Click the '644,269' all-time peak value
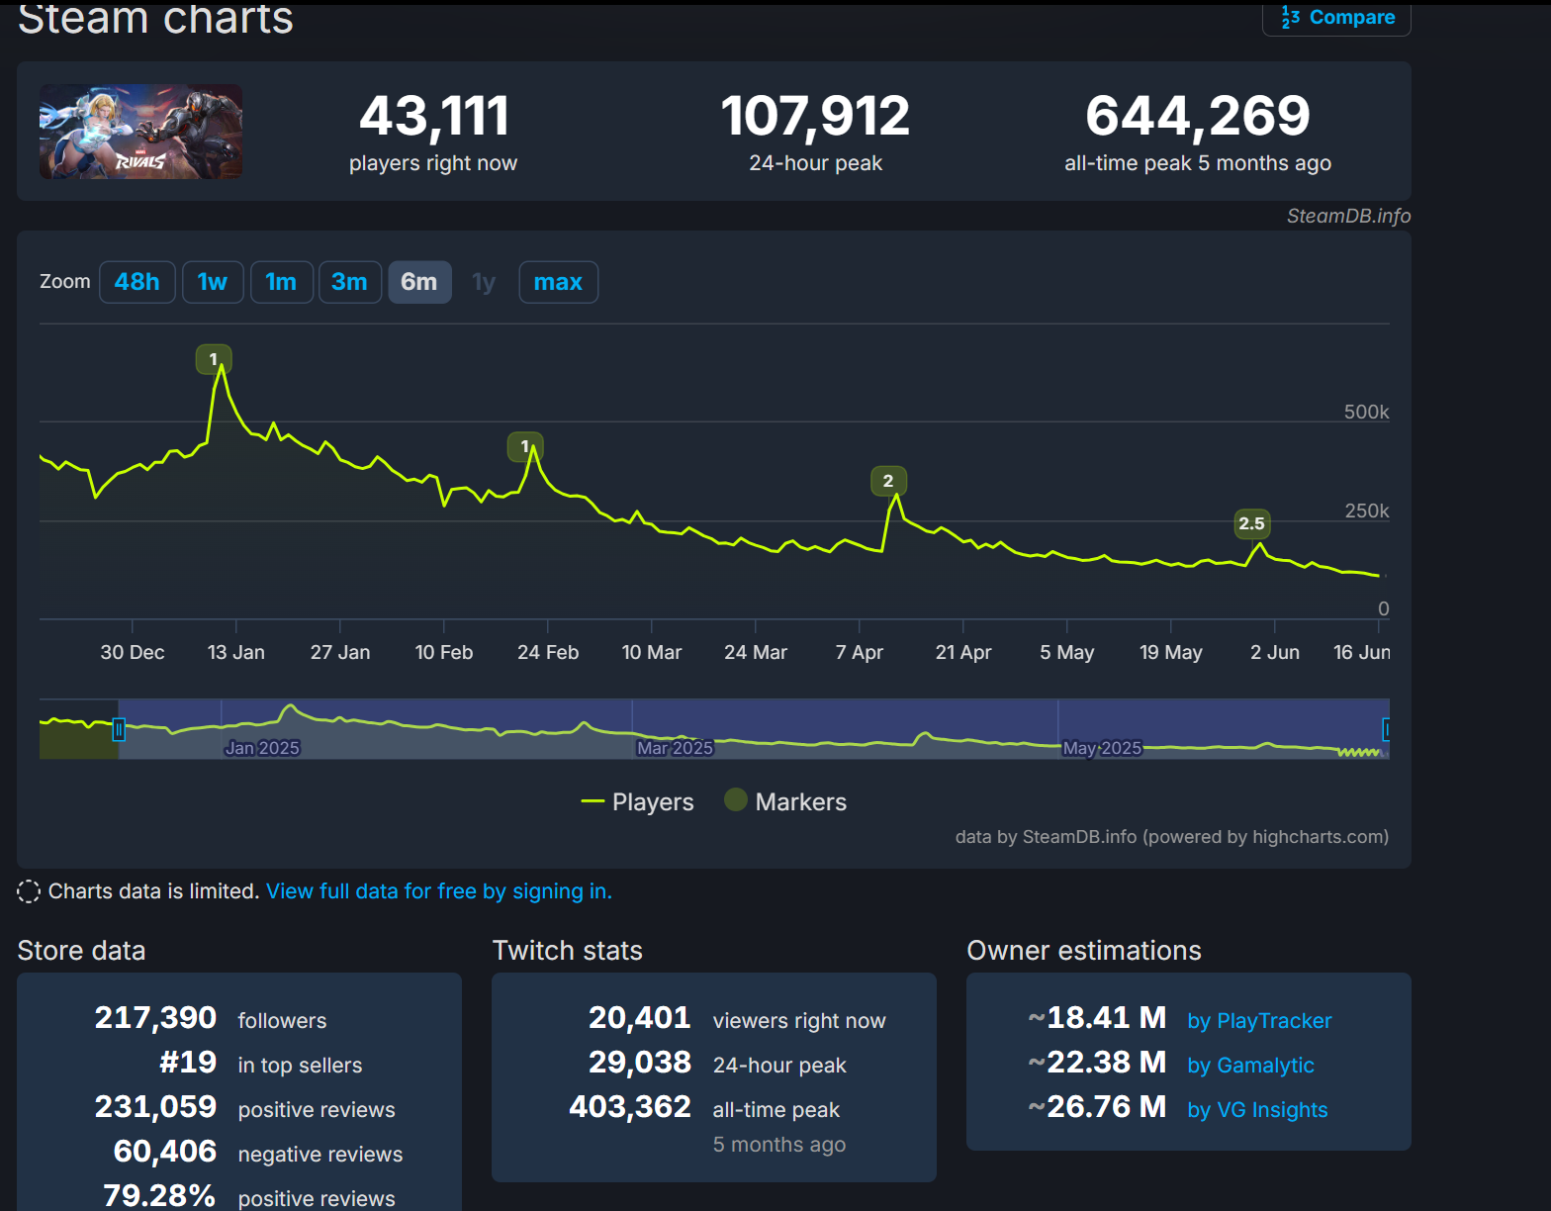Viewport: 1551px width, 1211px height. [x=1198, y=116]
